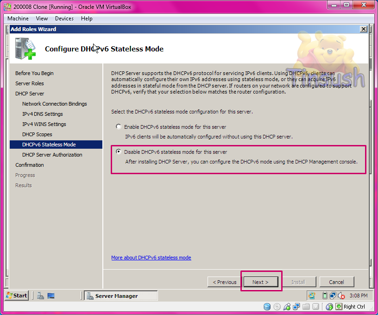Open the shared folders status icon
Screen dimensions: 378x315
click(x=306, y=307)
